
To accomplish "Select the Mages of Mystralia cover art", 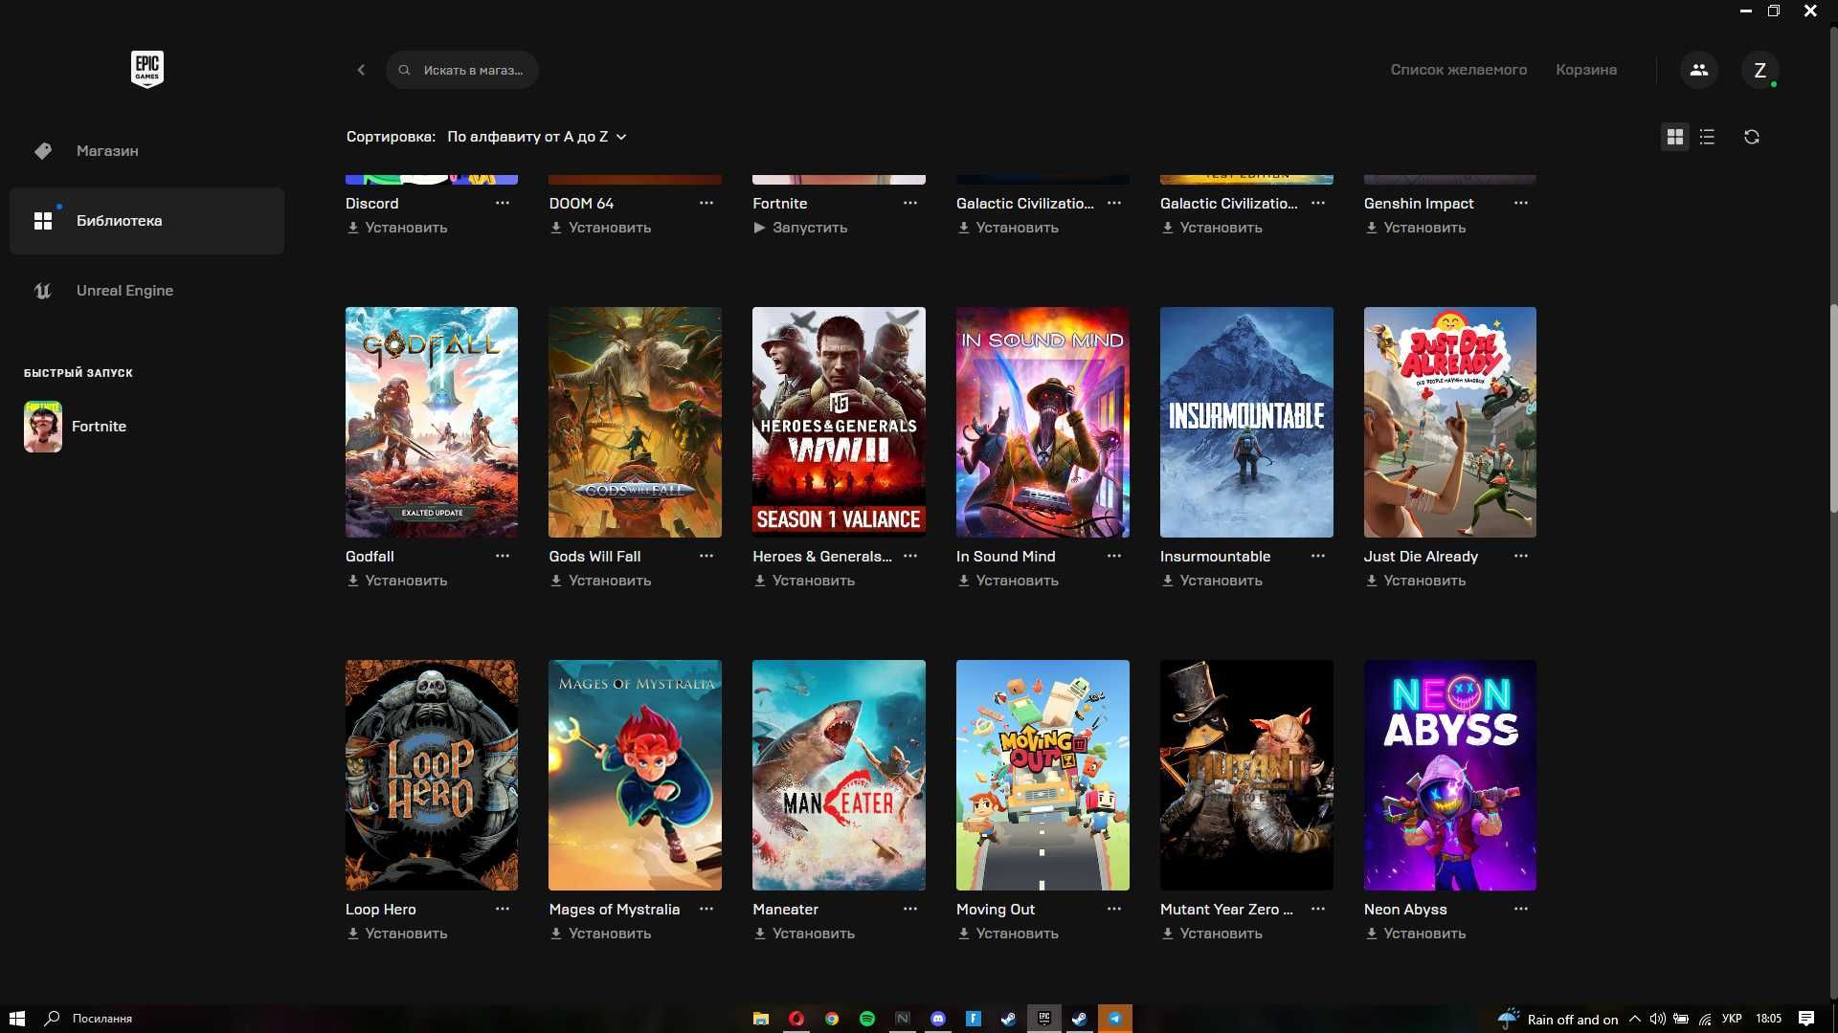I will (635, 775).
